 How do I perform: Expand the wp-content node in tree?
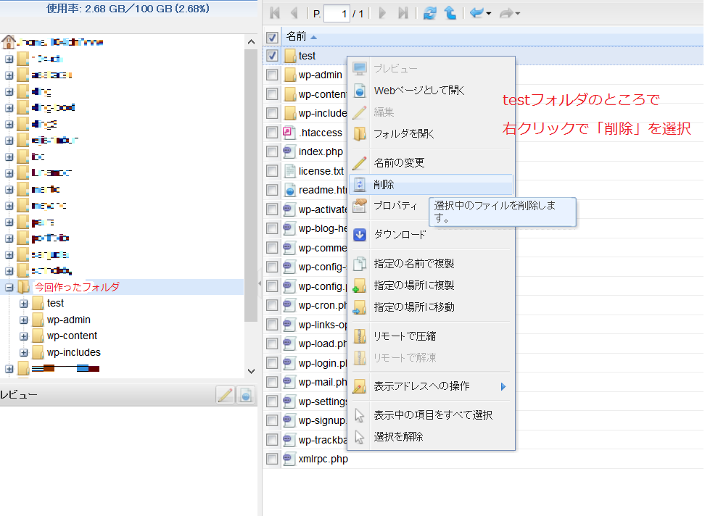pyautogui.click(x=24, y=336)
